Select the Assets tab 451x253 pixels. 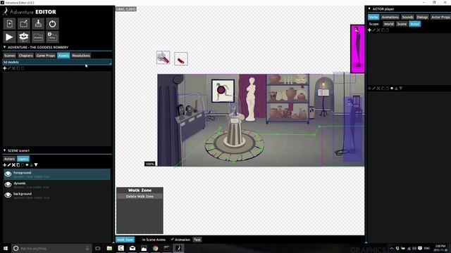63,56
